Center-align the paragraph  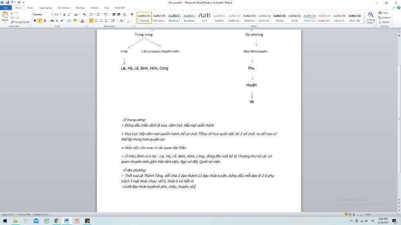coord(96,21)
